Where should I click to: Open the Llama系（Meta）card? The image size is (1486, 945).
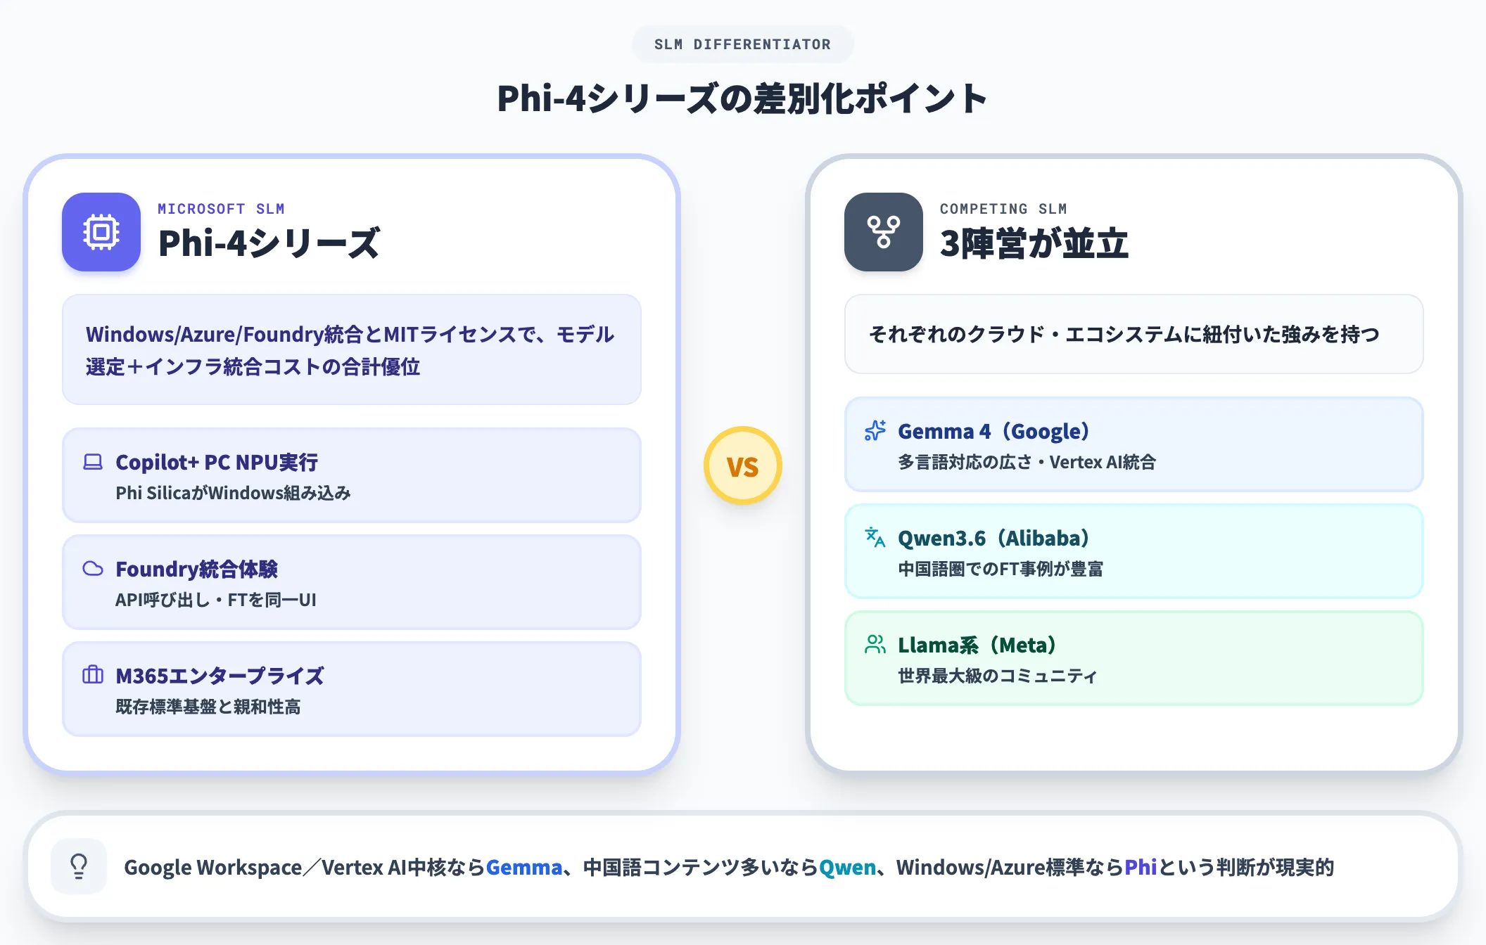[1134, 658]
